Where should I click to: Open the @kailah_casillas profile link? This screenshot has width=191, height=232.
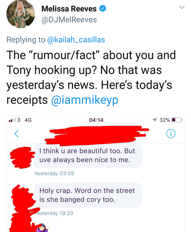click(x=76, y=40)
